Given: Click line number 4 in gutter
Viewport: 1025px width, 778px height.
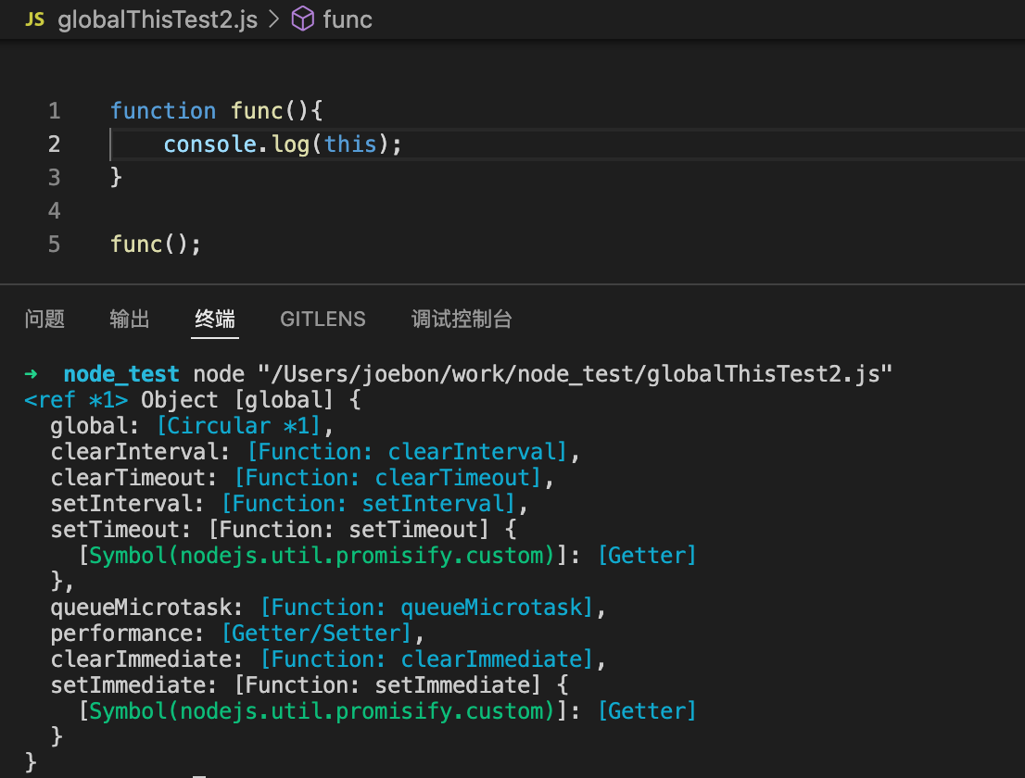Looking at the screenshot, I should 55,210.
